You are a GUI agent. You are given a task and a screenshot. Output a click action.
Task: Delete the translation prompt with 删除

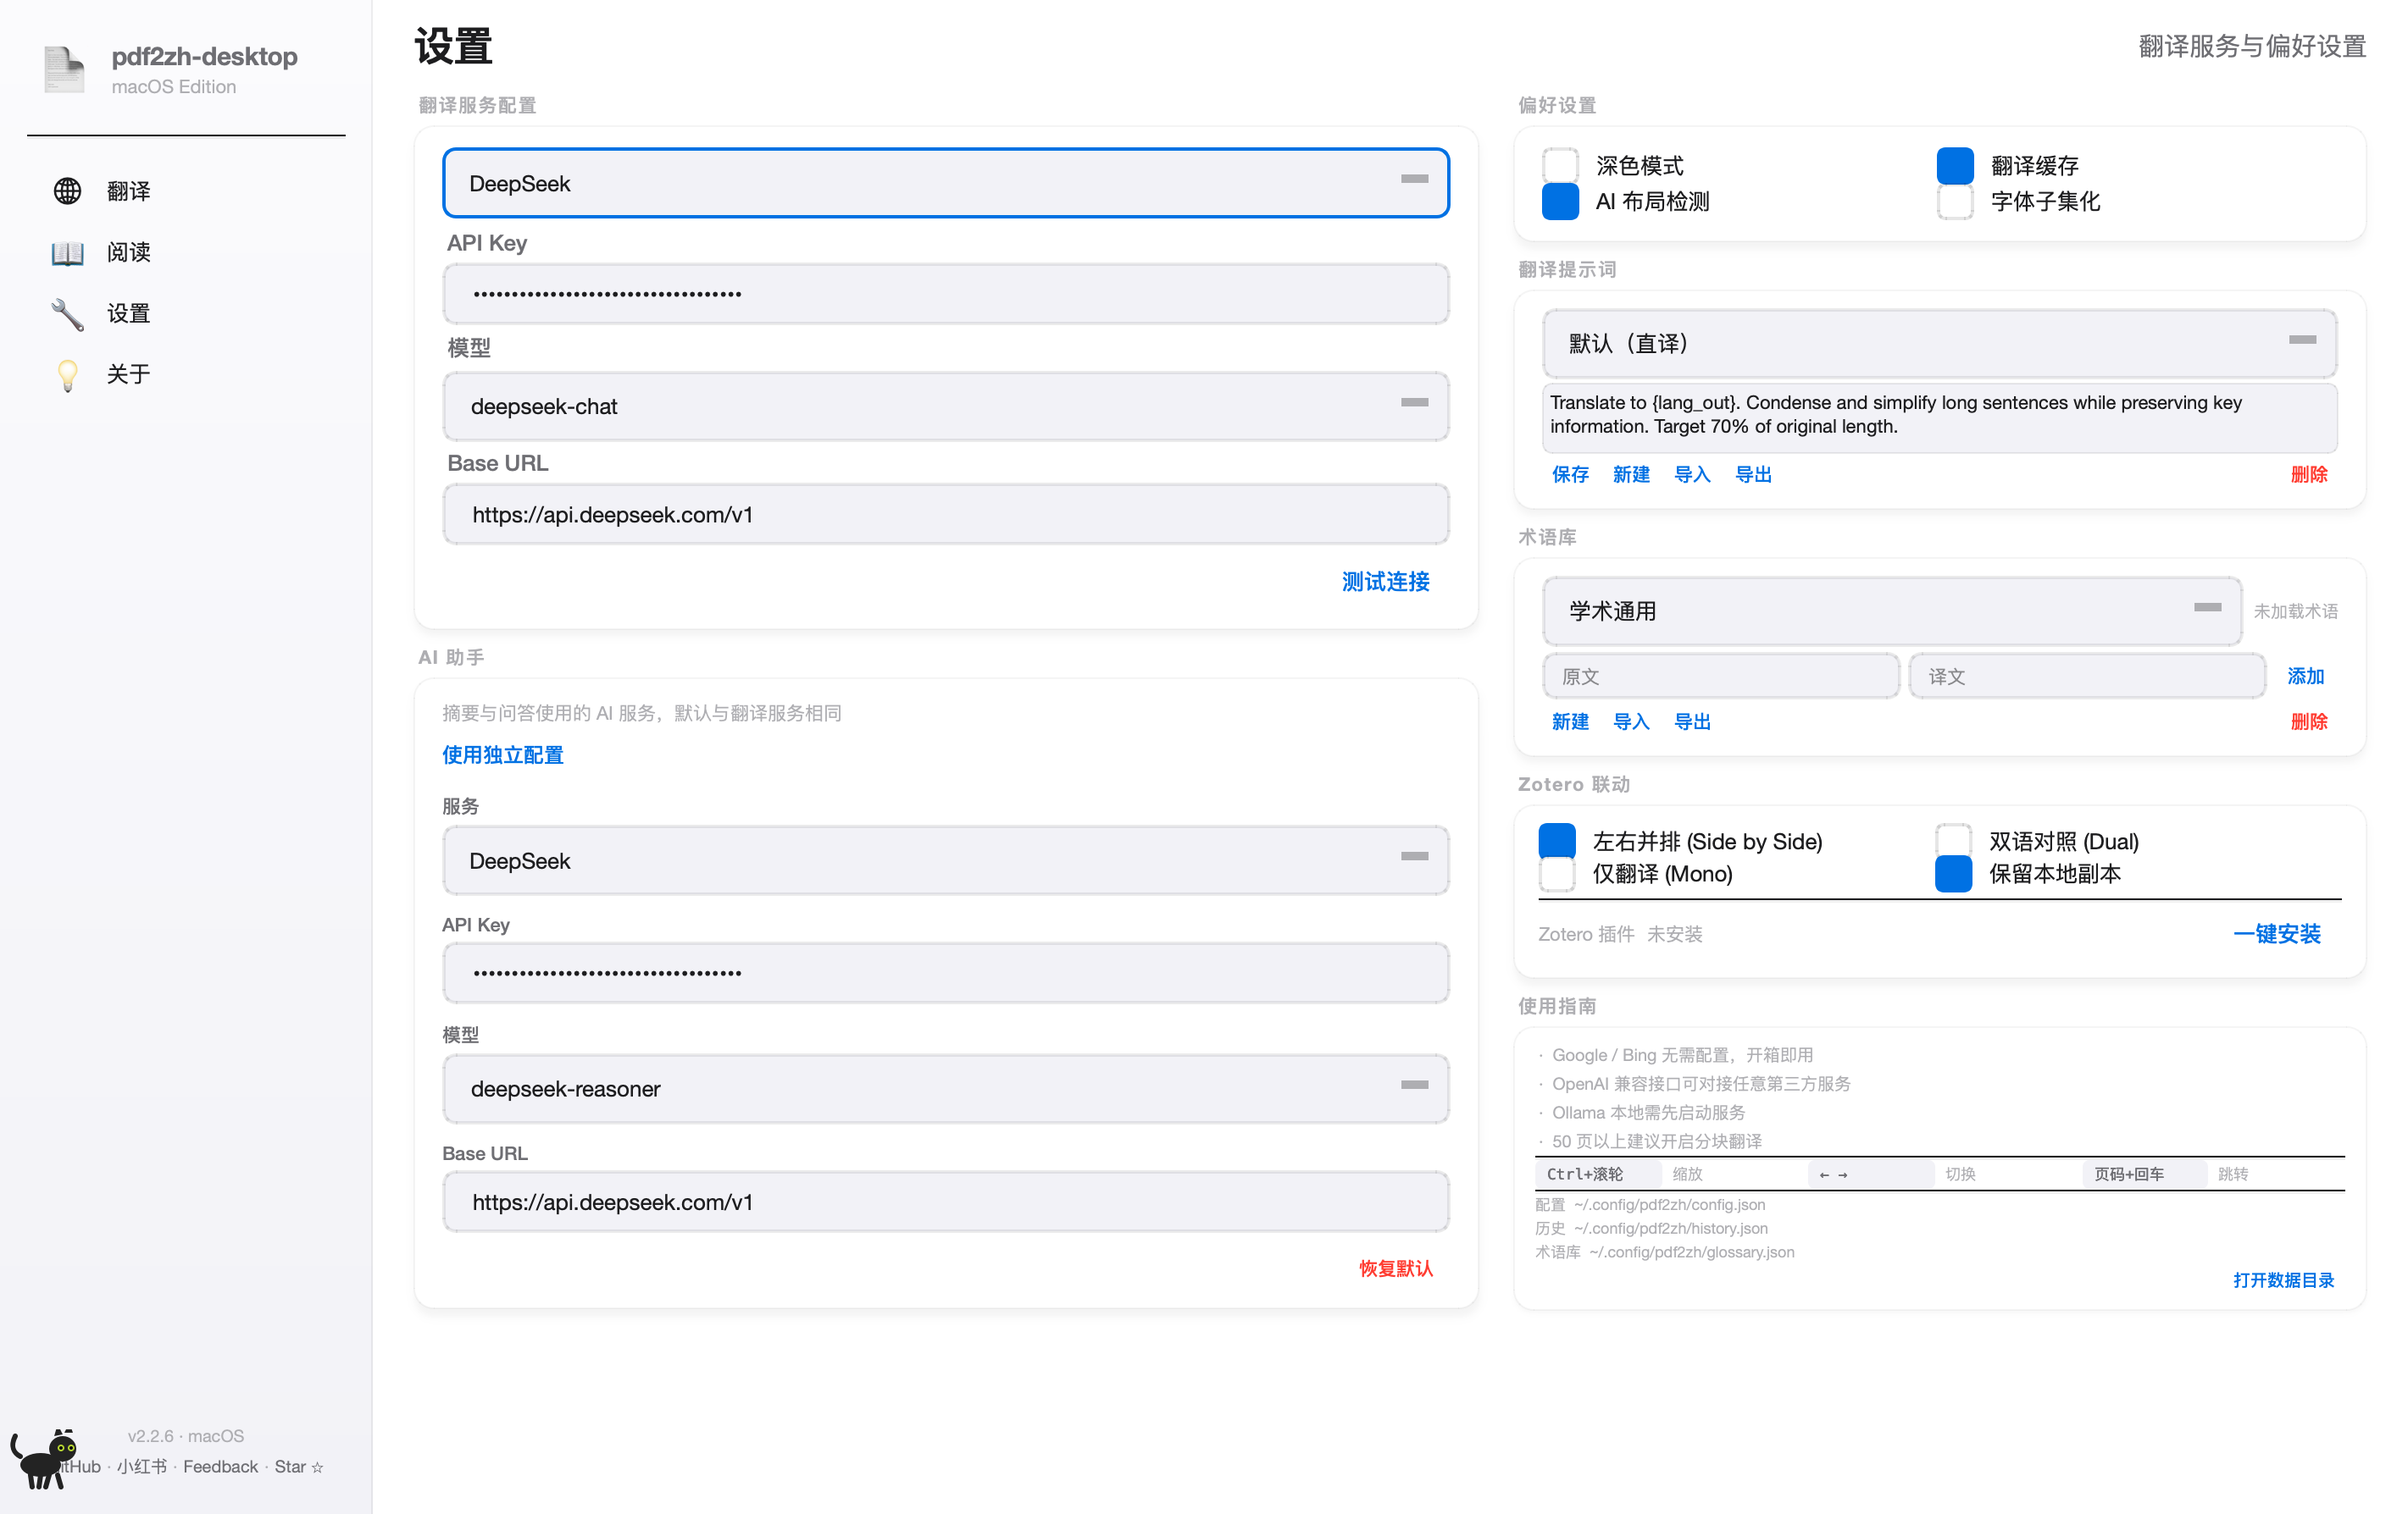coord(2309,475)
